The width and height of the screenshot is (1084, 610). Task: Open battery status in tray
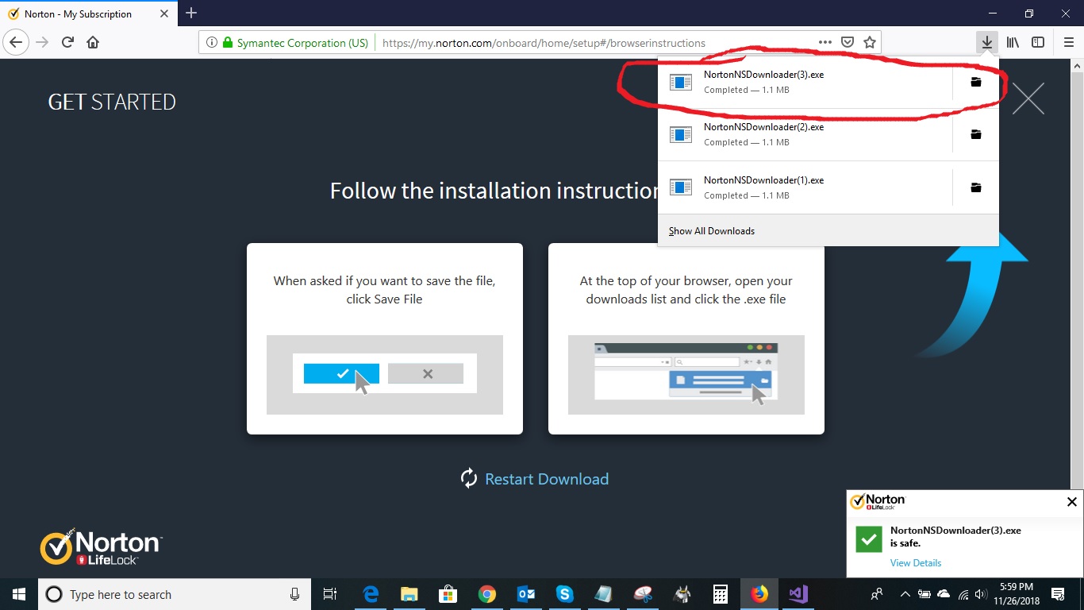tap(924, 594)
